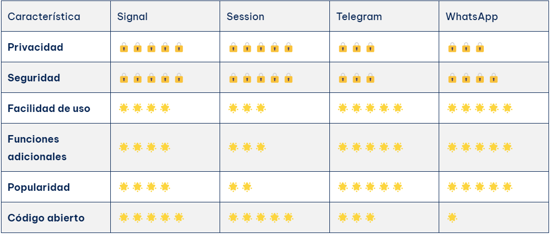Click the Código abierto row label

46,218
